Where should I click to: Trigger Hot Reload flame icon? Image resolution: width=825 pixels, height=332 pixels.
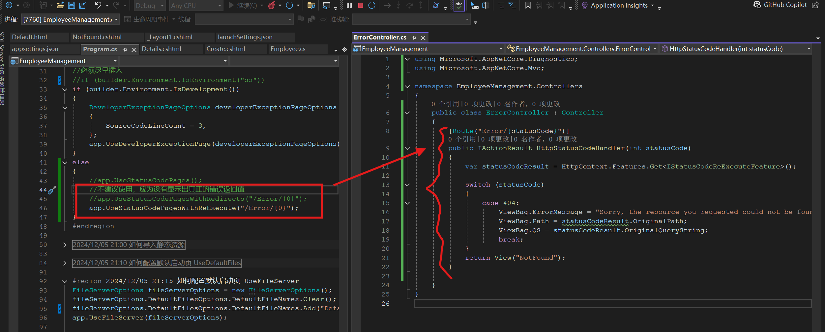(x=272, y=5)
